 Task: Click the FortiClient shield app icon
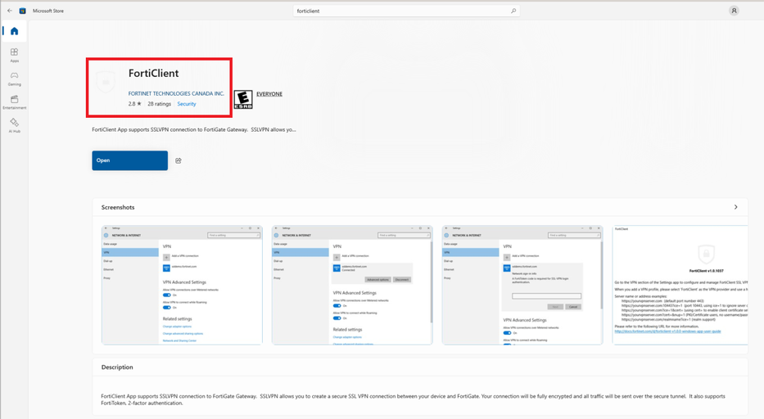[x=106, y=81]
